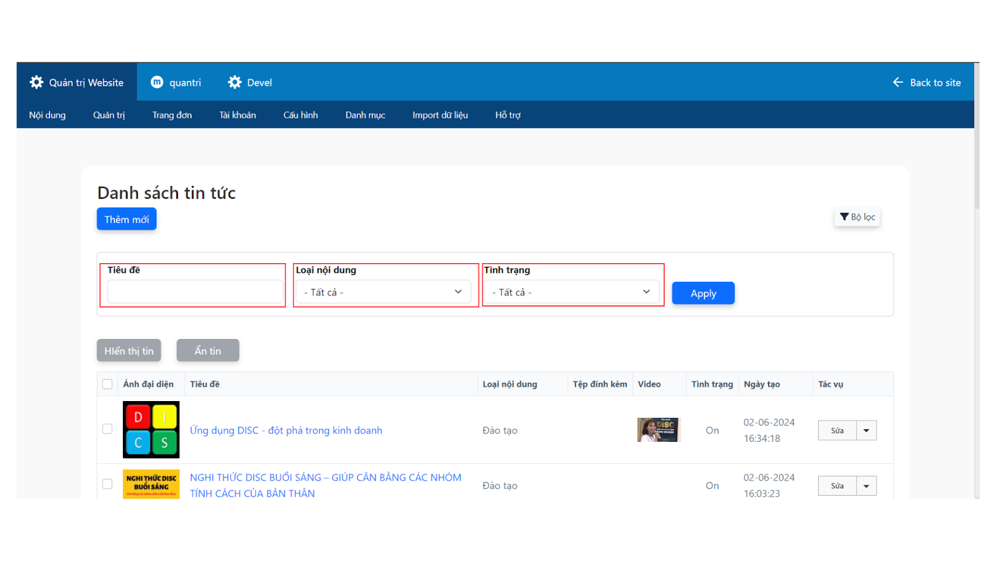Click the Back to site arrow icon
This screenshot has height=564, width=1003.
coord(898,82)
